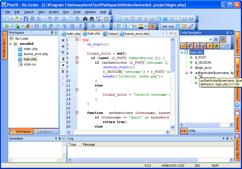Open Find with the binoculars toolbar icon

pos(85,19)
